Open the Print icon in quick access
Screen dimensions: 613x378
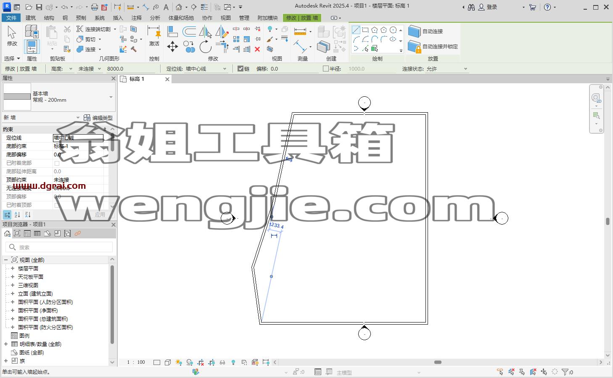(95, 7)
